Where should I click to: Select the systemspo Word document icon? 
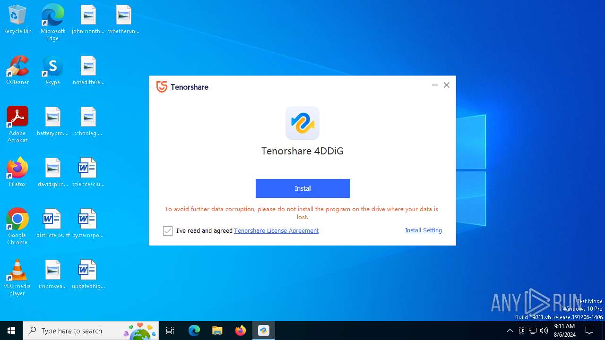click(x=88, y=224)
